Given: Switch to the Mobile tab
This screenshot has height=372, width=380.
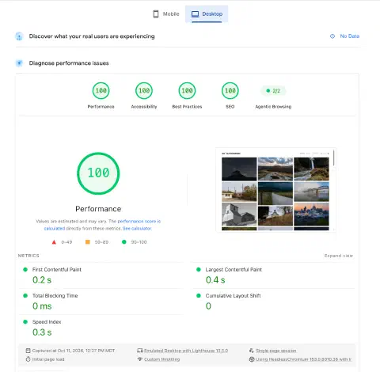Looking at the screenshot, I should click(166, 14).
